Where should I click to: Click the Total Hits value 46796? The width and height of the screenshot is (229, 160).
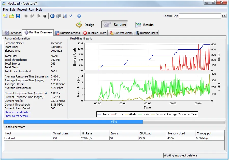tap(55, 56)
